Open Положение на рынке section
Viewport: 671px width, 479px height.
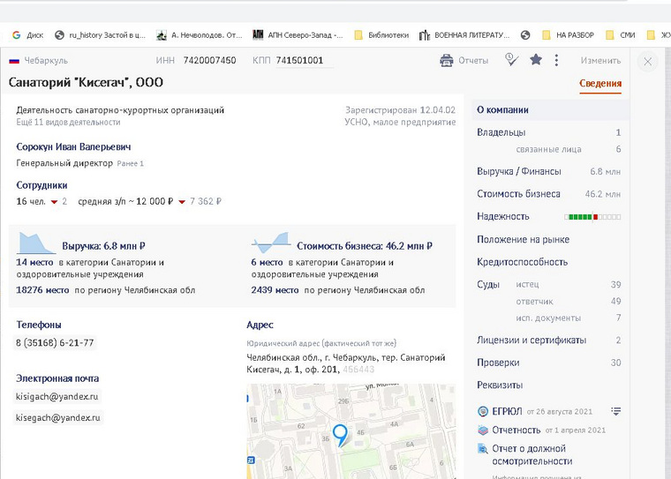pyautogui.click(x=523, y=240)
